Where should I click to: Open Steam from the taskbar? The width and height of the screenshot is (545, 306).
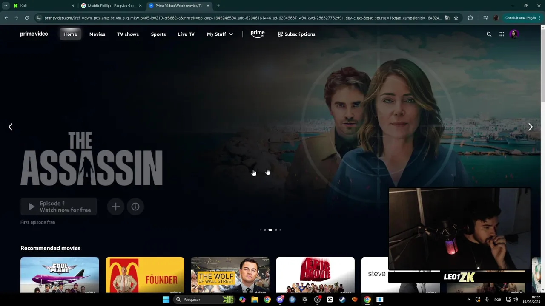(342, 300)
